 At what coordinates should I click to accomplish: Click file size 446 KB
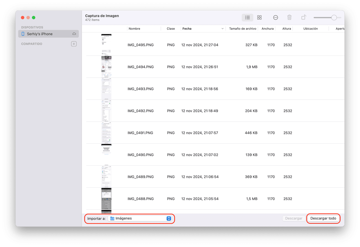(251, 133)
